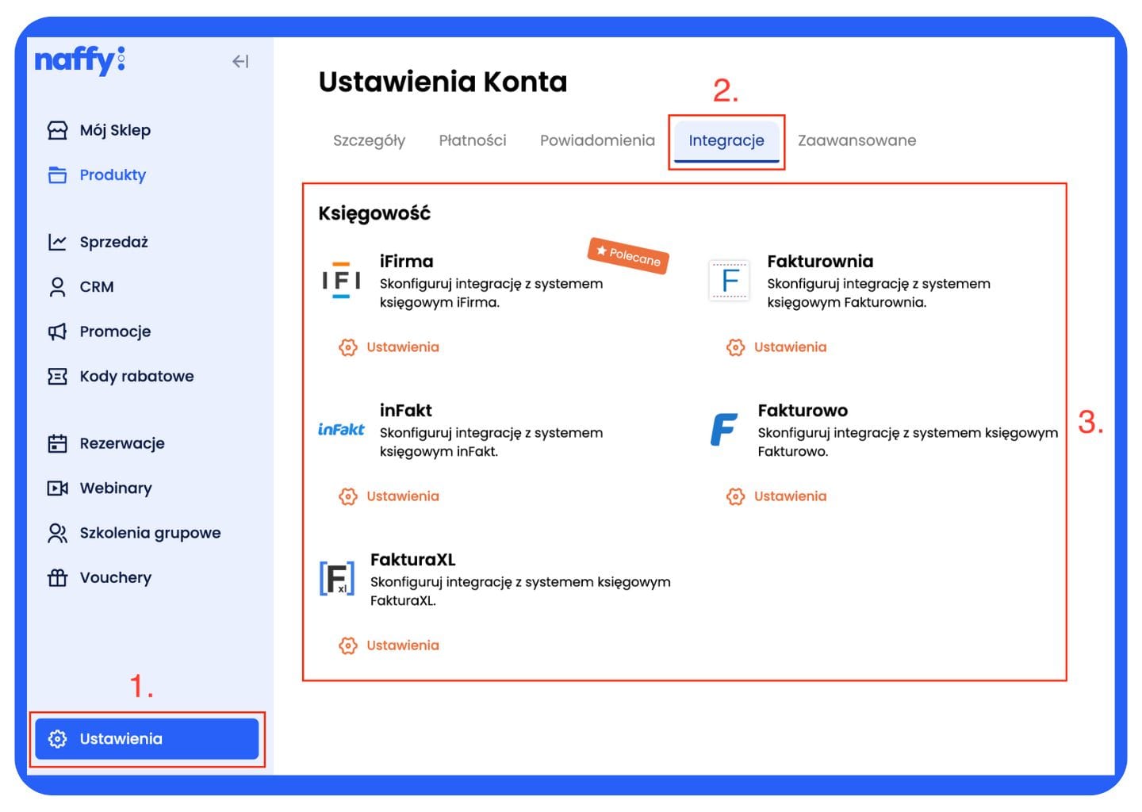Image resolution: width=1142 pixels, height=812 pixels.
Task: Click the Ustawienia Konta page heading
Action: coord(443,82)
